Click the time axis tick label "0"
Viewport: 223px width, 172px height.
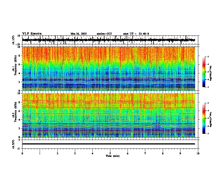point(22,153)
